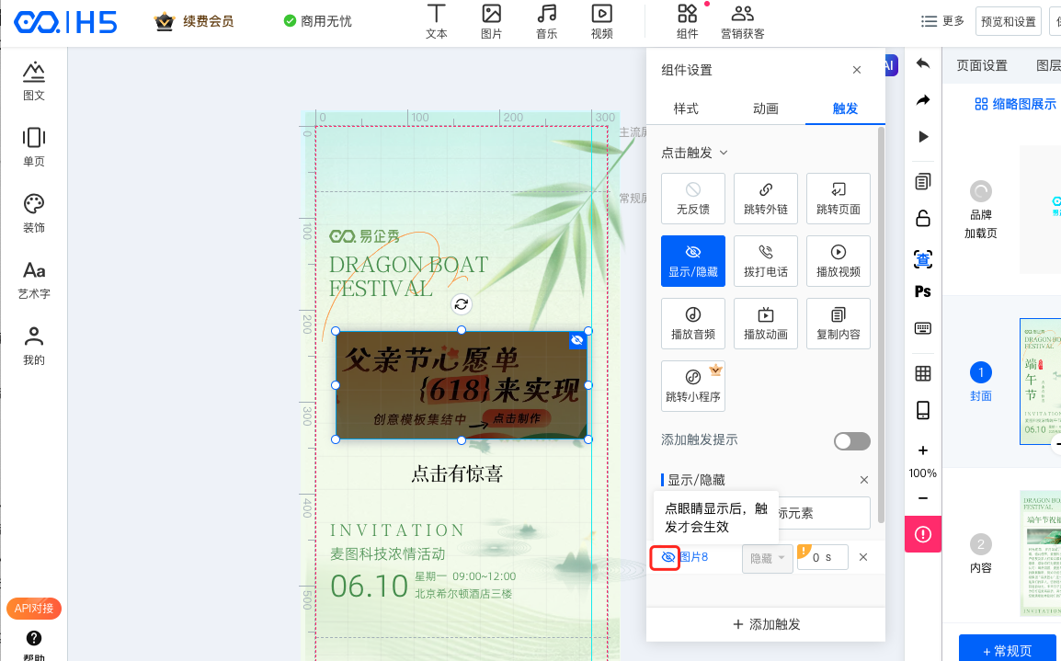The image size is (1061, 661).
Task: Click the hidden-eye badge on the banner
Action: [x=577, y=339]
